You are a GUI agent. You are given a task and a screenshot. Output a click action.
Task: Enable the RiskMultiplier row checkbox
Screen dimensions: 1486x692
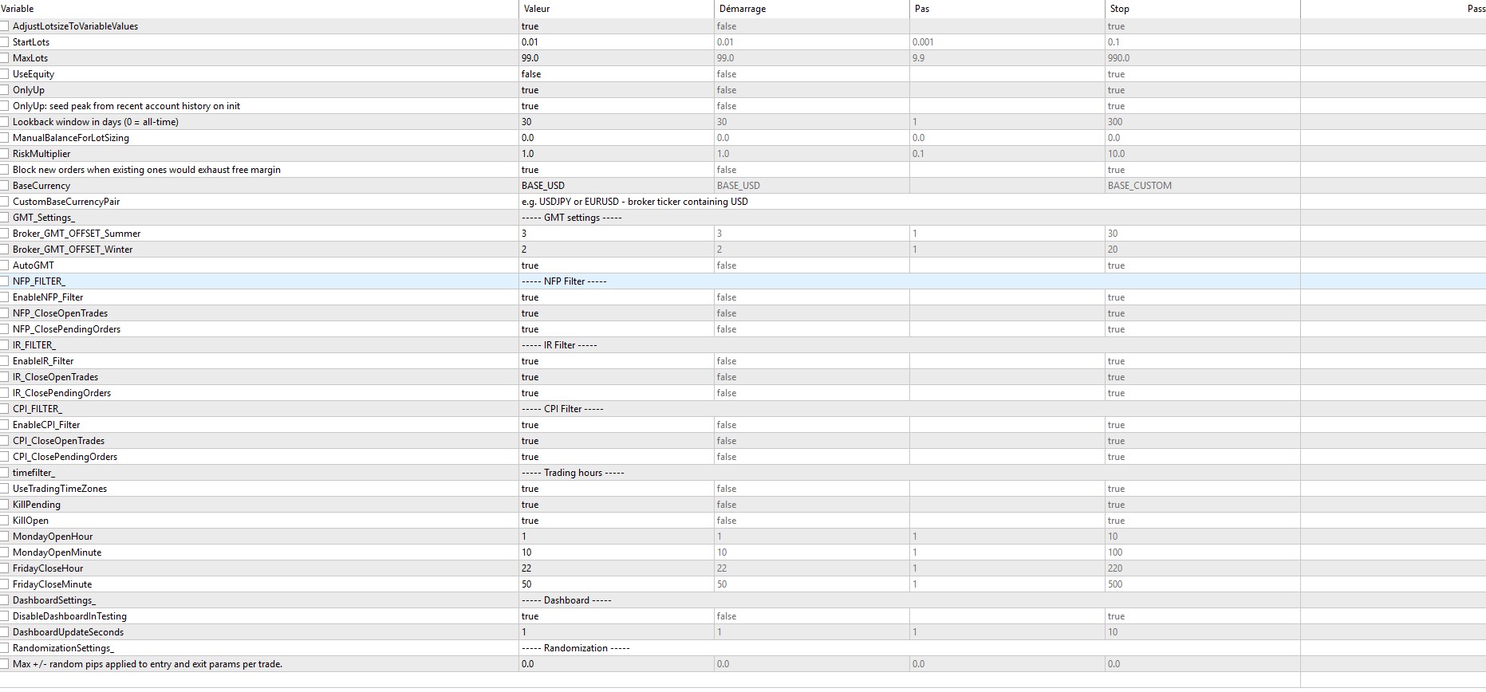4,154
